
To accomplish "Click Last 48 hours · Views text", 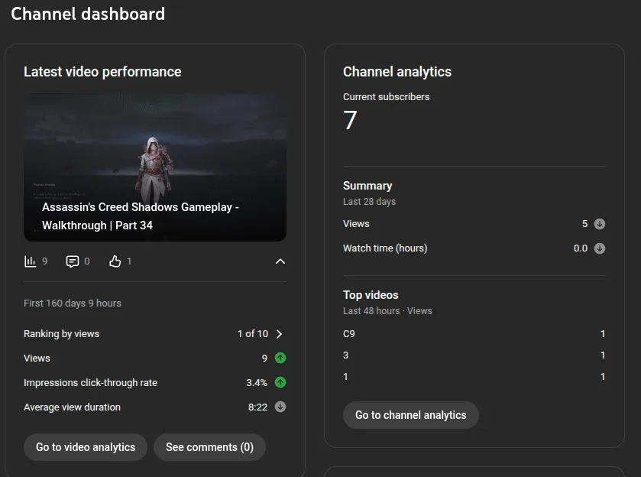I will click(x=387, y=311).
